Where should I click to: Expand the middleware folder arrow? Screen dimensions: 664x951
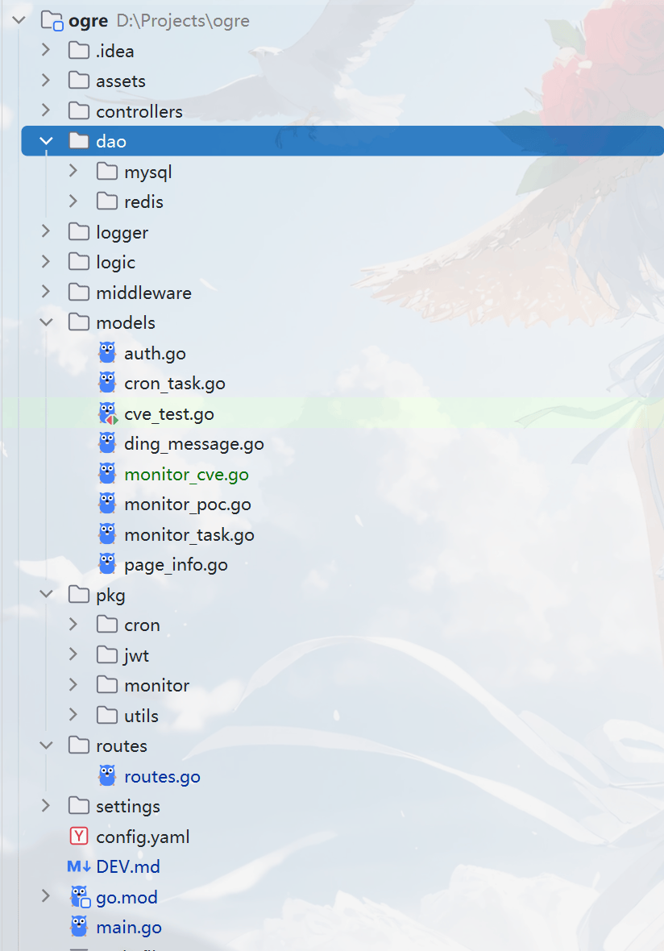46,292
